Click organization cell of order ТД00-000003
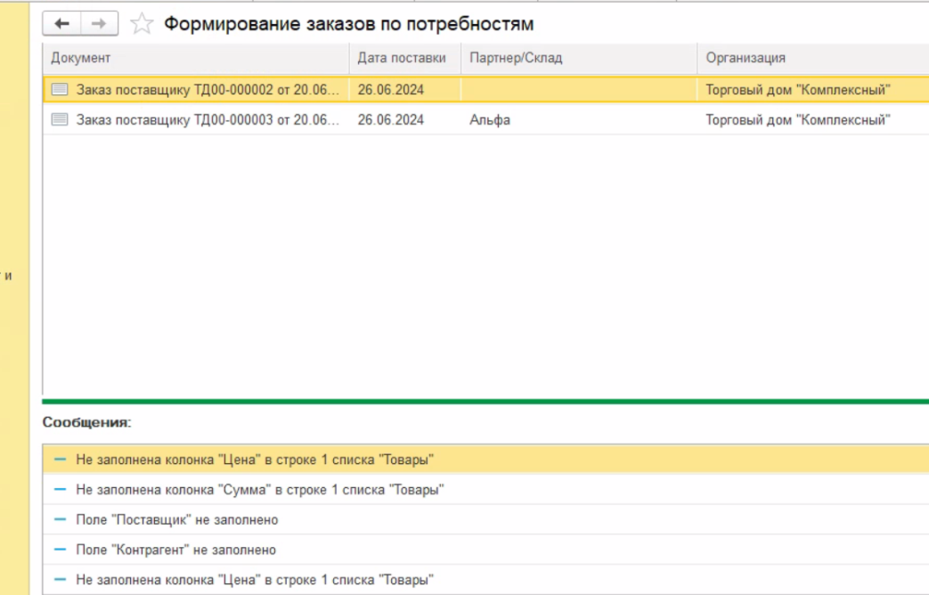This screenshot has width=929, height=595. tap(797, 119)
